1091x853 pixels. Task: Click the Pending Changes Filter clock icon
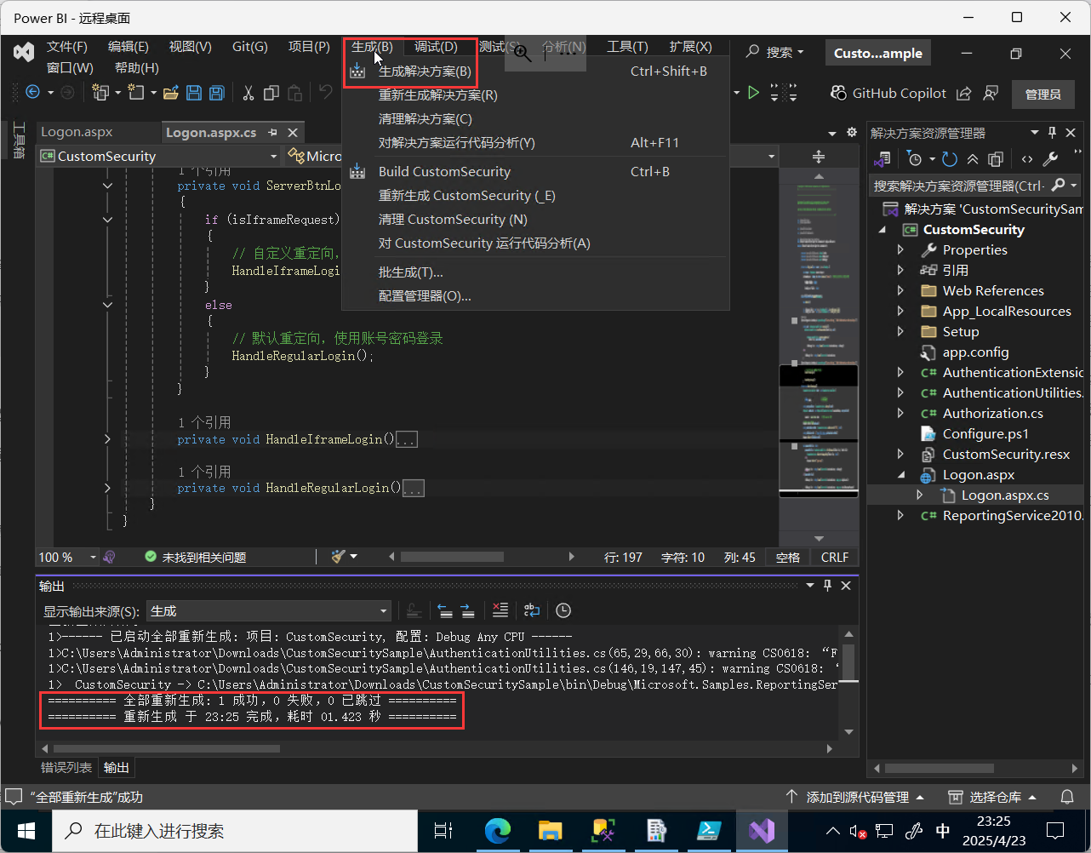coord(915,159)
